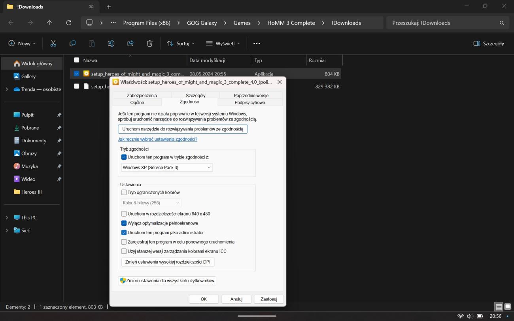This screenshot has height=321, width=514.
Task: Expand the This PC tree item
Action: [x=7, y=217]
